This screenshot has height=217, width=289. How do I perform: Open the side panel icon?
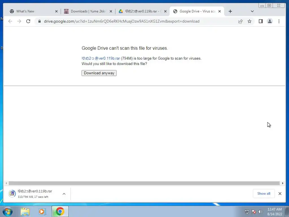pos(260,21)
